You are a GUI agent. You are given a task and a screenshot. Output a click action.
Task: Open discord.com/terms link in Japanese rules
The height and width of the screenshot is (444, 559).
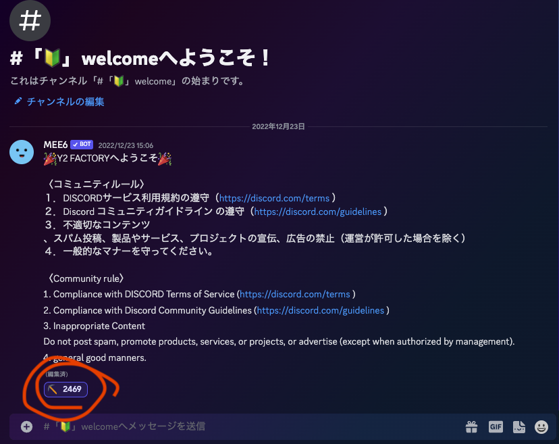[274, 198]
